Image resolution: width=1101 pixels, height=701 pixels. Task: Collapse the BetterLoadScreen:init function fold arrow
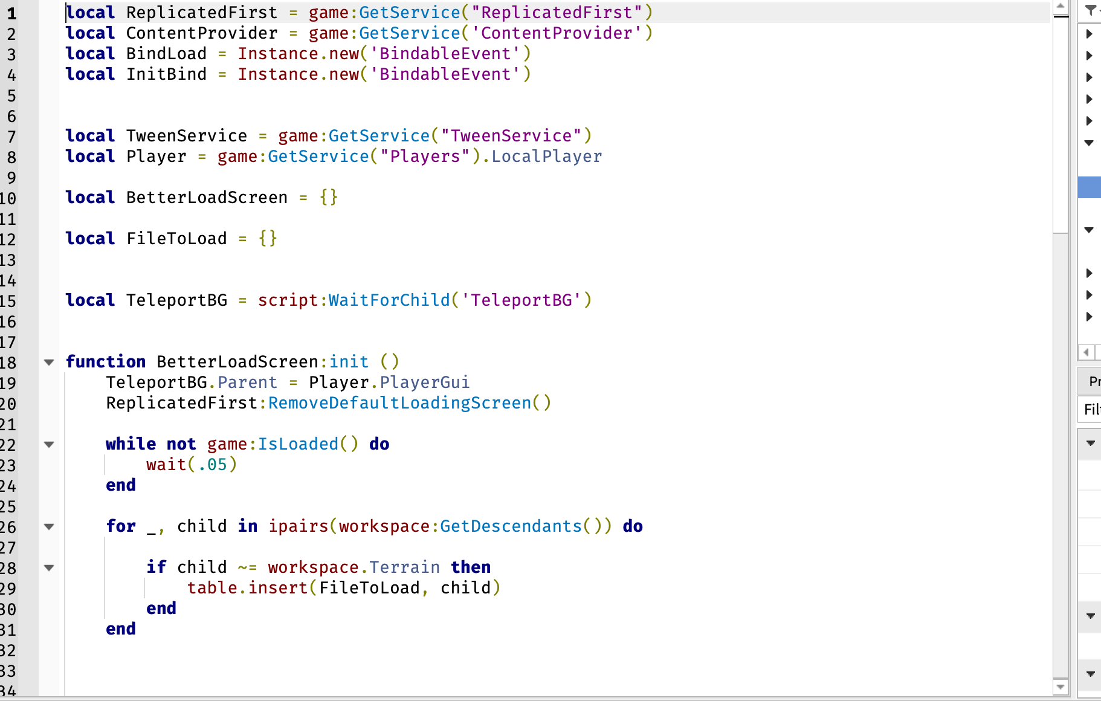49,361
